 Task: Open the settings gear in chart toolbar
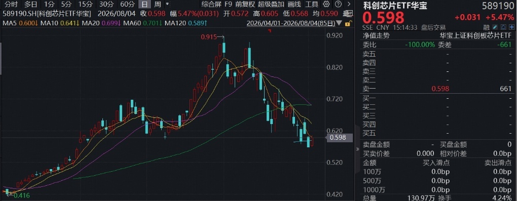click(x=326, y=4)
